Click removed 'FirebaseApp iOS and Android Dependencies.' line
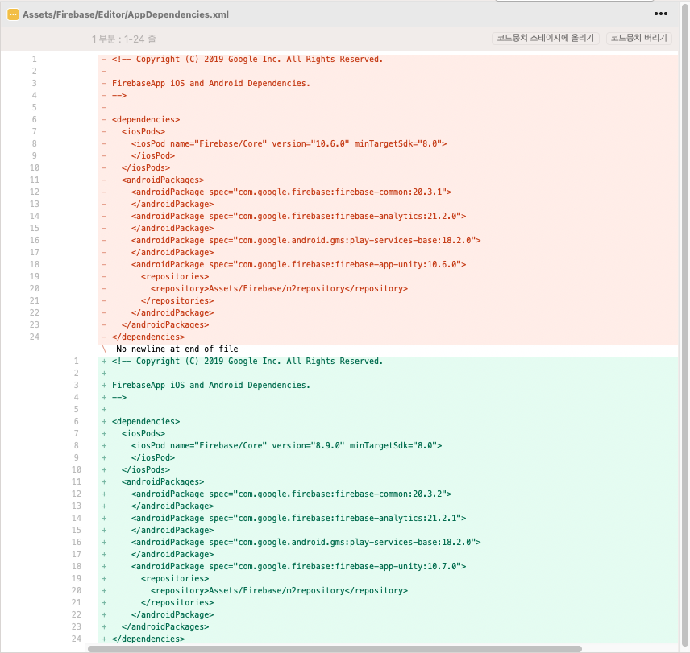The height and width of the screenshot is (653, 690). 389,84
